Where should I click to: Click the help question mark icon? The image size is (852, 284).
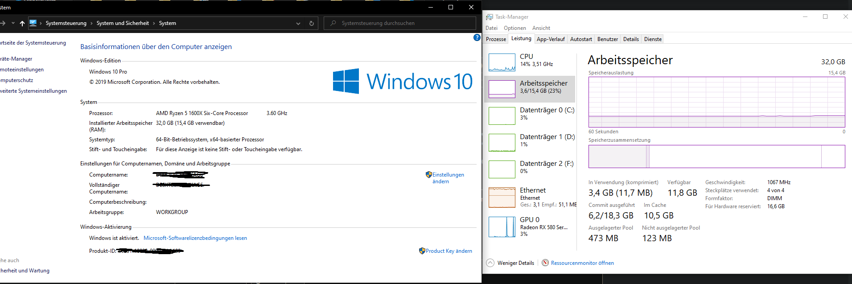(x=477, y=38)
